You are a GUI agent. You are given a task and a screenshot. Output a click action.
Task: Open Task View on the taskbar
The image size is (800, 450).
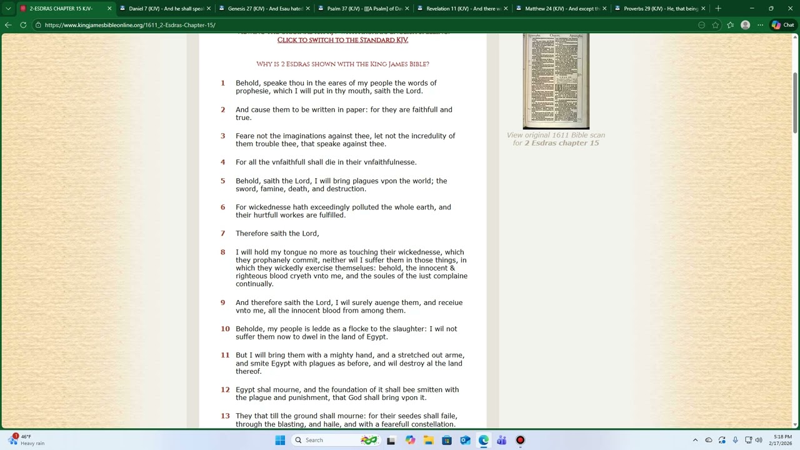tap(391, 440)
